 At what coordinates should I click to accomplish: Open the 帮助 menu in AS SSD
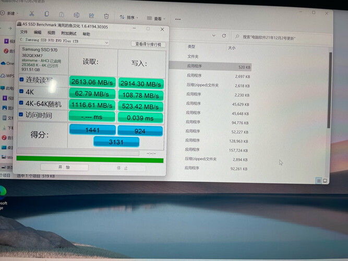86,34
